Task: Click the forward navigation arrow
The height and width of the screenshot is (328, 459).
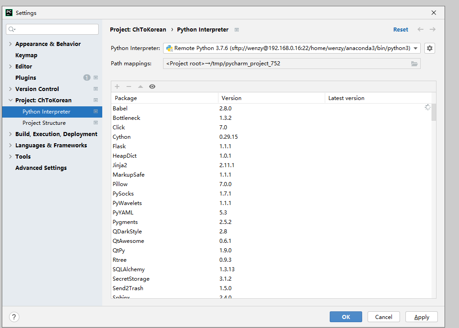Action: tap(432, 29)
